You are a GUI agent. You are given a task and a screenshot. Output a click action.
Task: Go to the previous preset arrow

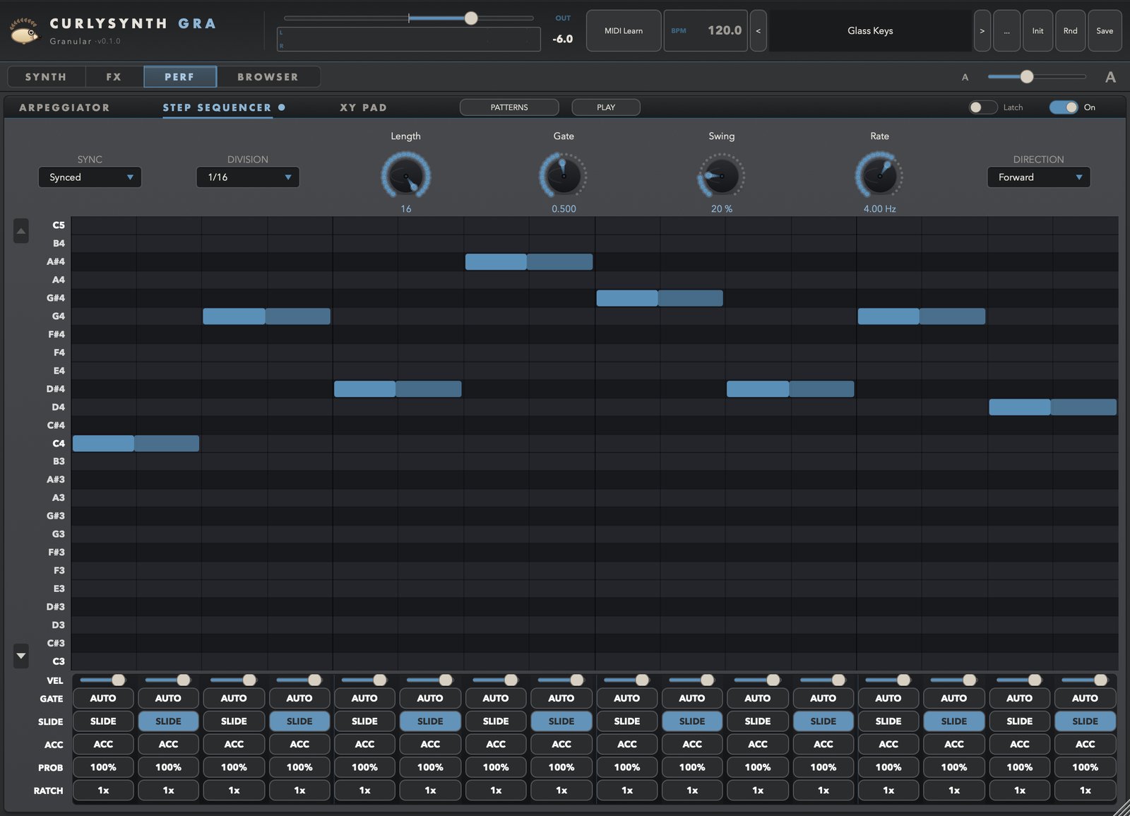tap(758, 31)
